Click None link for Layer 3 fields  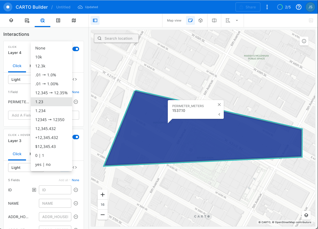coord(76,180)
